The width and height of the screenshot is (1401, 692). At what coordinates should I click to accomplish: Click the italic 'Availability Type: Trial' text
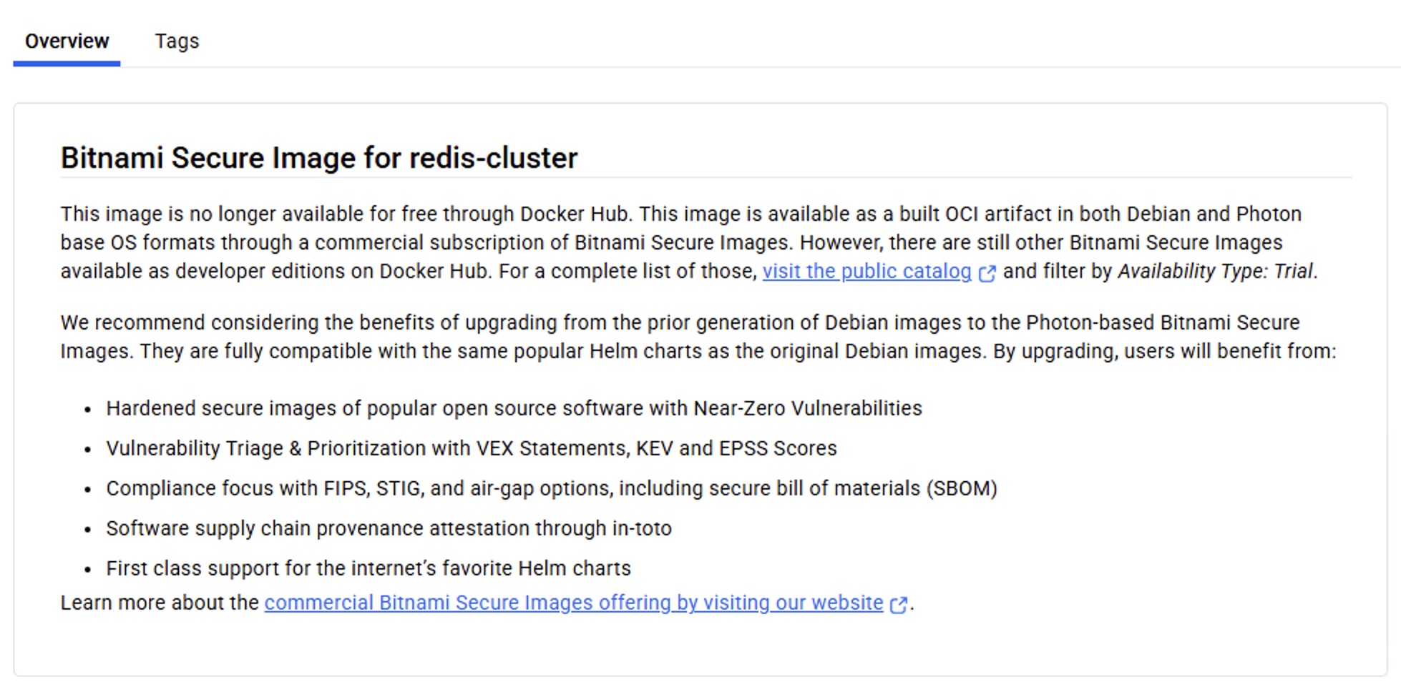1216,272
